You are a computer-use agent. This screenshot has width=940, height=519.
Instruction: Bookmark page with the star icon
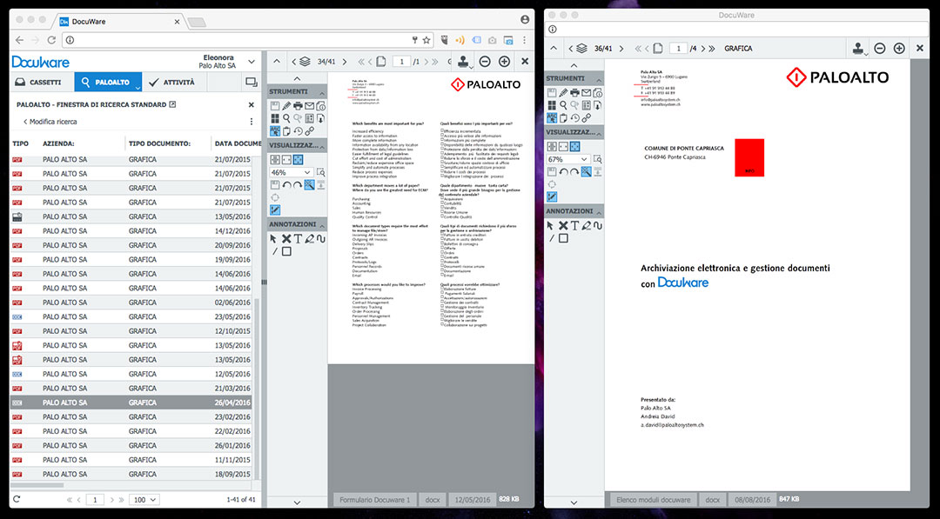click(426, 40)
